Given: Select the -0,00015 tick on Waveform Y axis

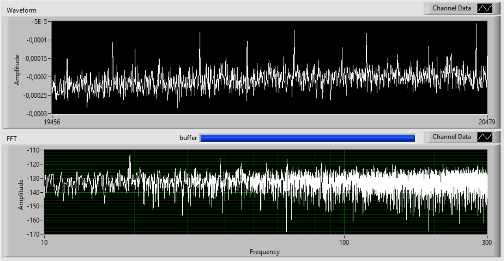Looking at the screenshot, I should [36, 58].
